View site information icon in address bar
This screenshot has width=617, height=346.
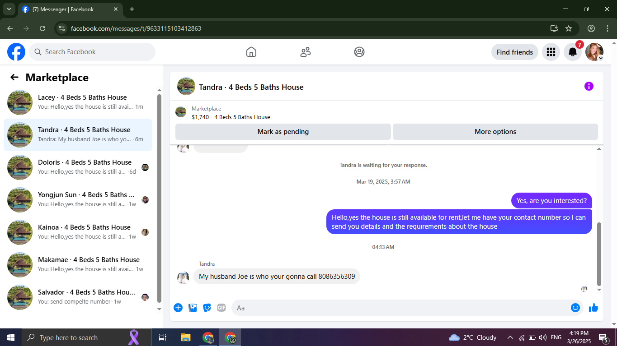point(62,28)
